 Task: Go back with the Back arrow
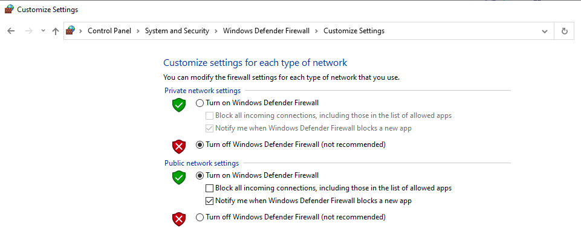(x=11, y=31)
